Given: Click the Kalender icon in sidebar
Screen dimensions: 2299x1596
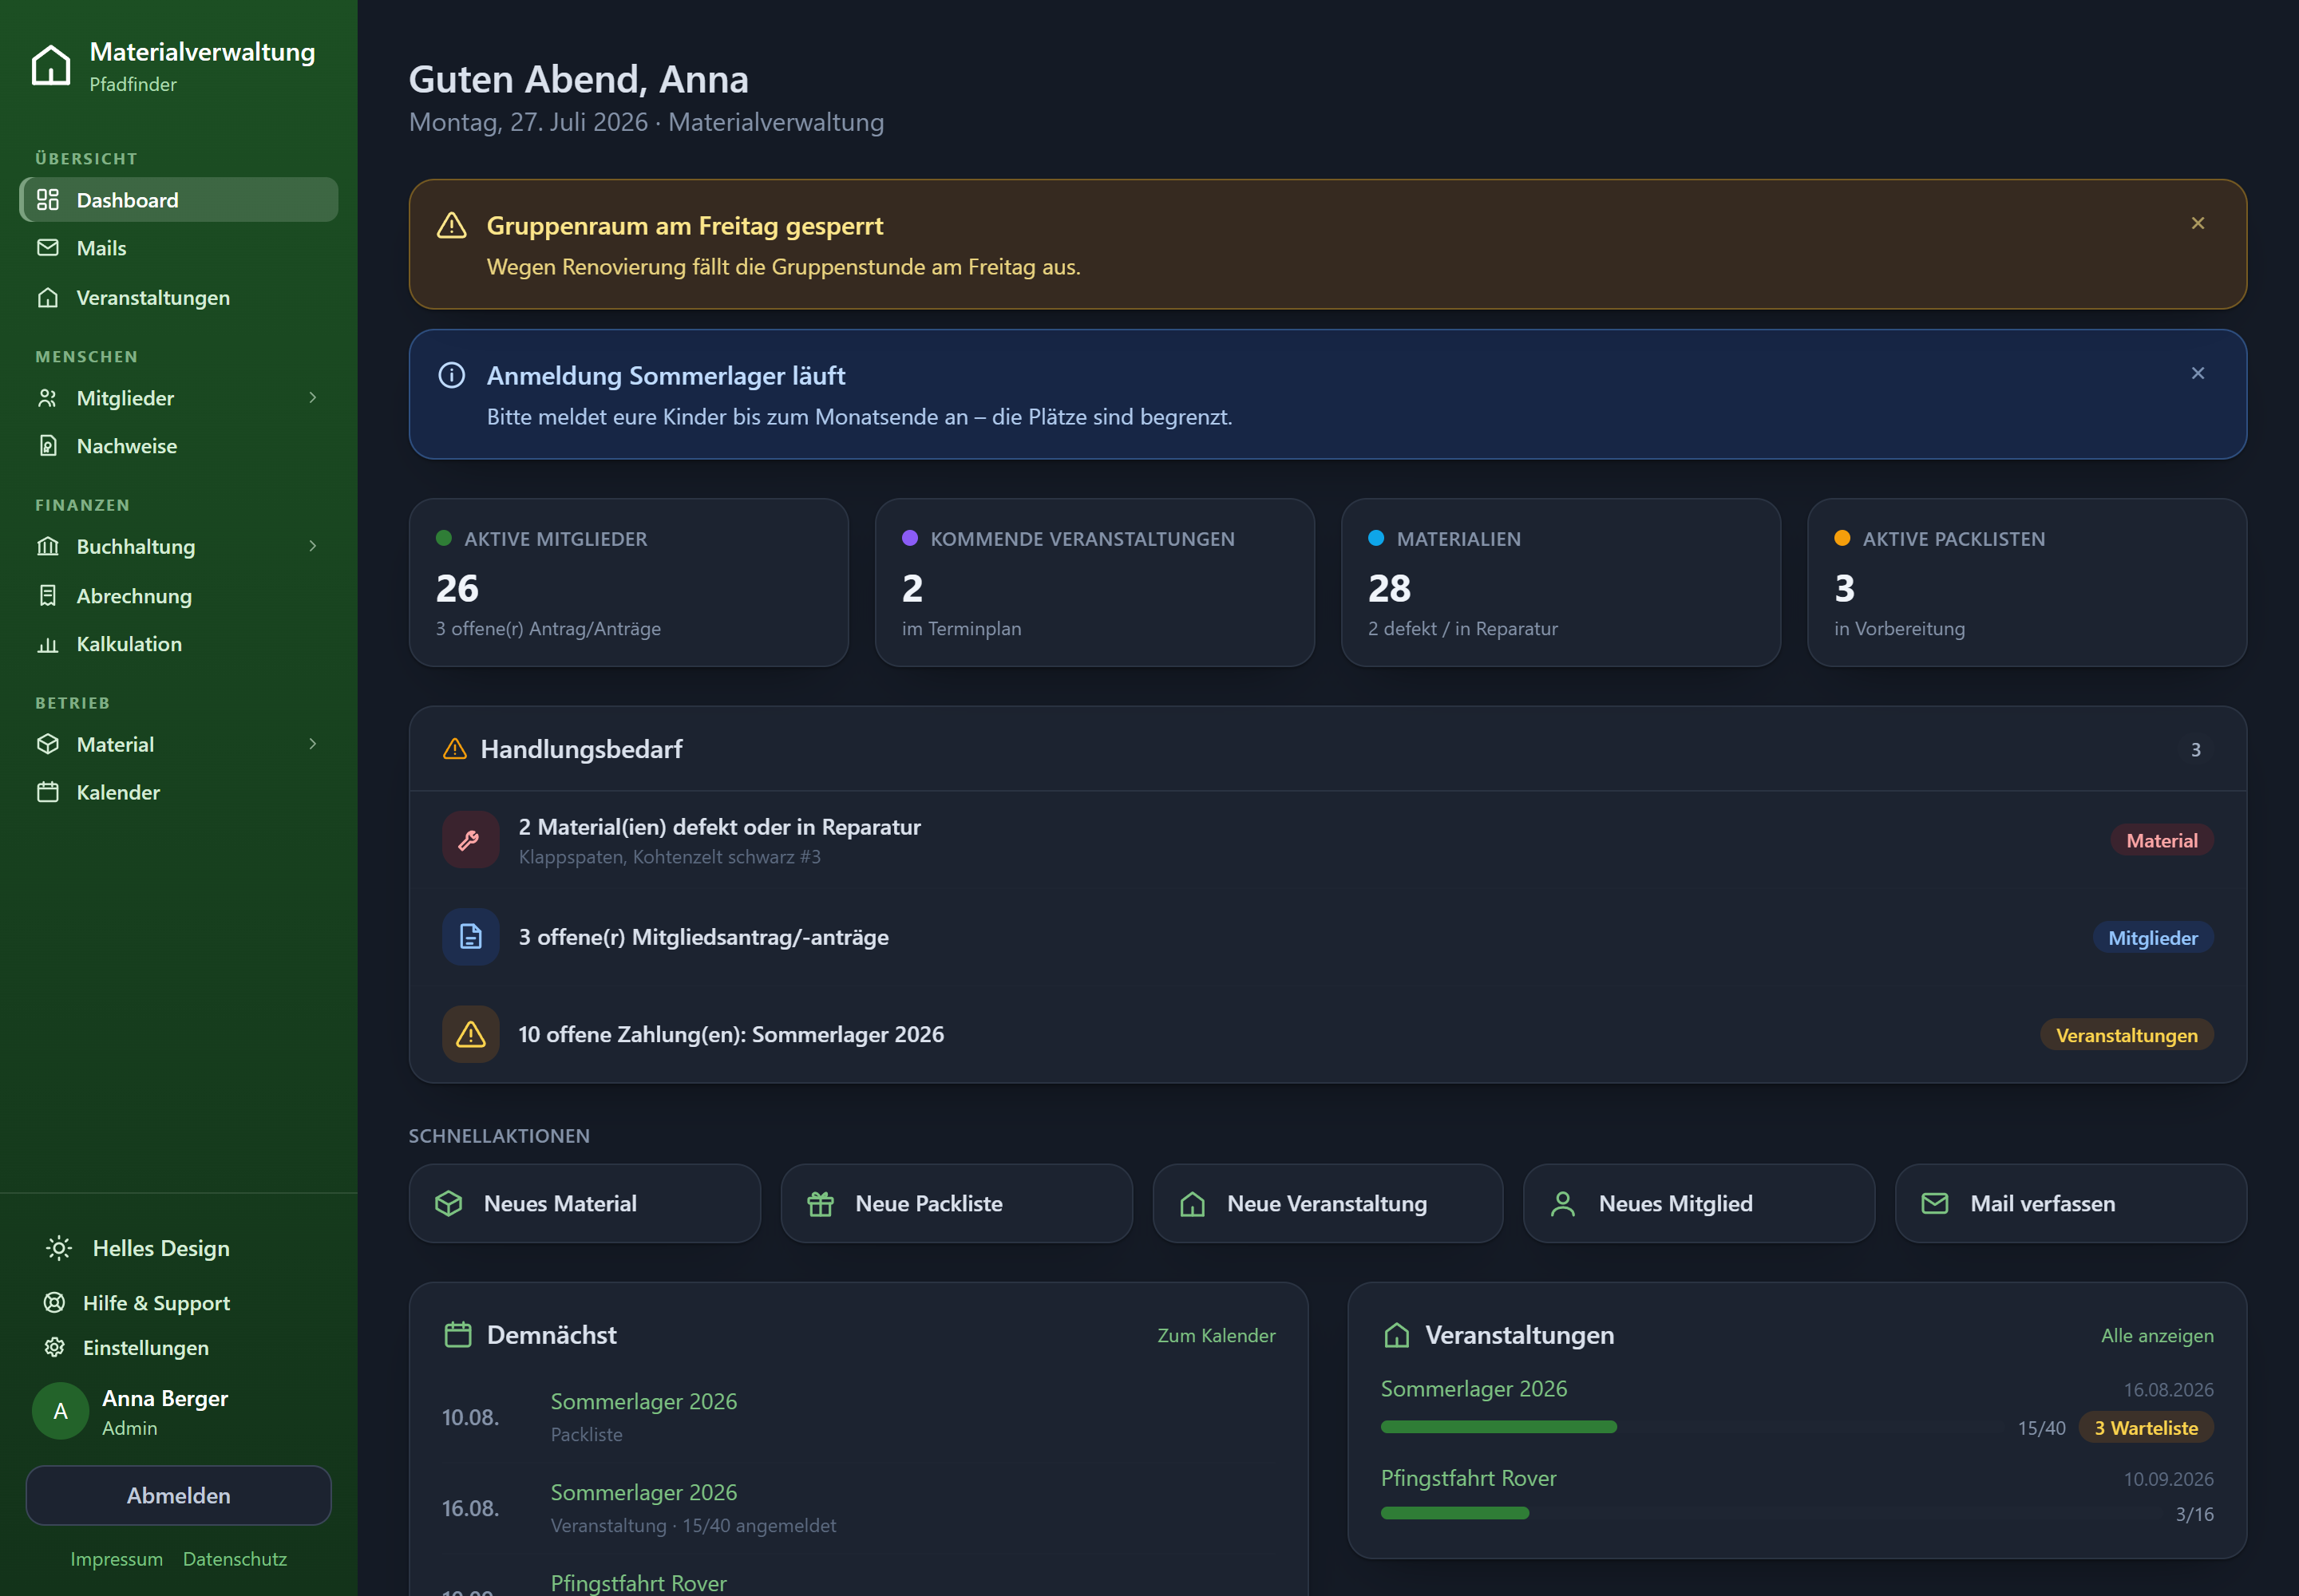Looking at the screenshot, I should tap(48, 793).
